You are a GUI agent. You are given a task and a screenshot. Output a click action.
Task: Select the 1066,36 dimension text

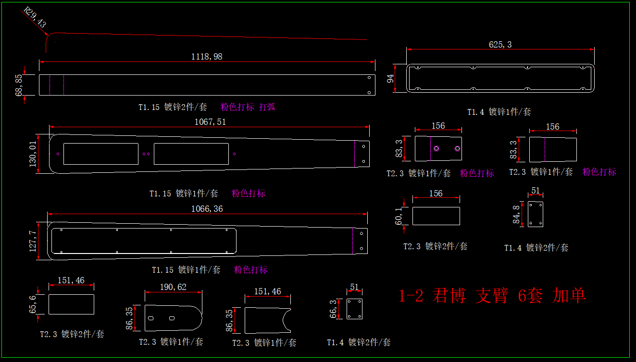(x=207, y=209)
